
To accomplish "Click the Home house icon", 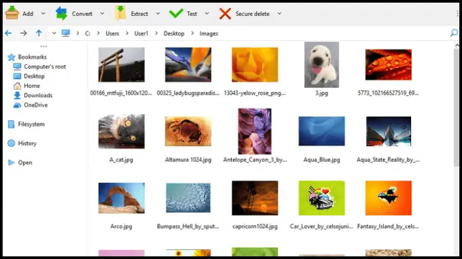I will point(17,86).
